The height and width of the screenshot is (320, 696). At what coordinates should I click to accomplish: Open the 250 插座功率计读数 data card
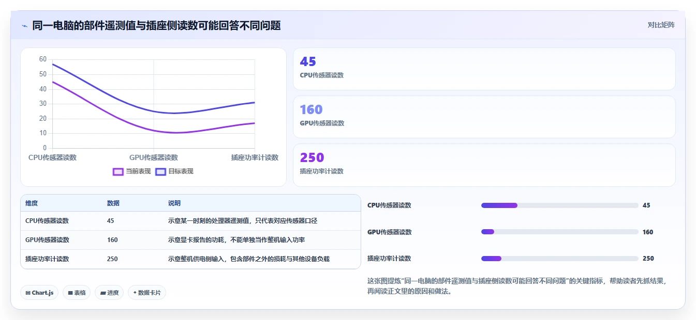pos(484,165)
